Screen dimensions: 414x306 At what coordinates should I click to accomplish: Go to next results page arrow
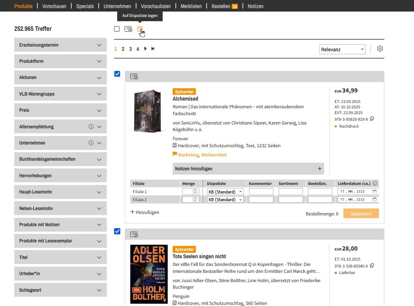pyautogui.click(x=145, y=49)
